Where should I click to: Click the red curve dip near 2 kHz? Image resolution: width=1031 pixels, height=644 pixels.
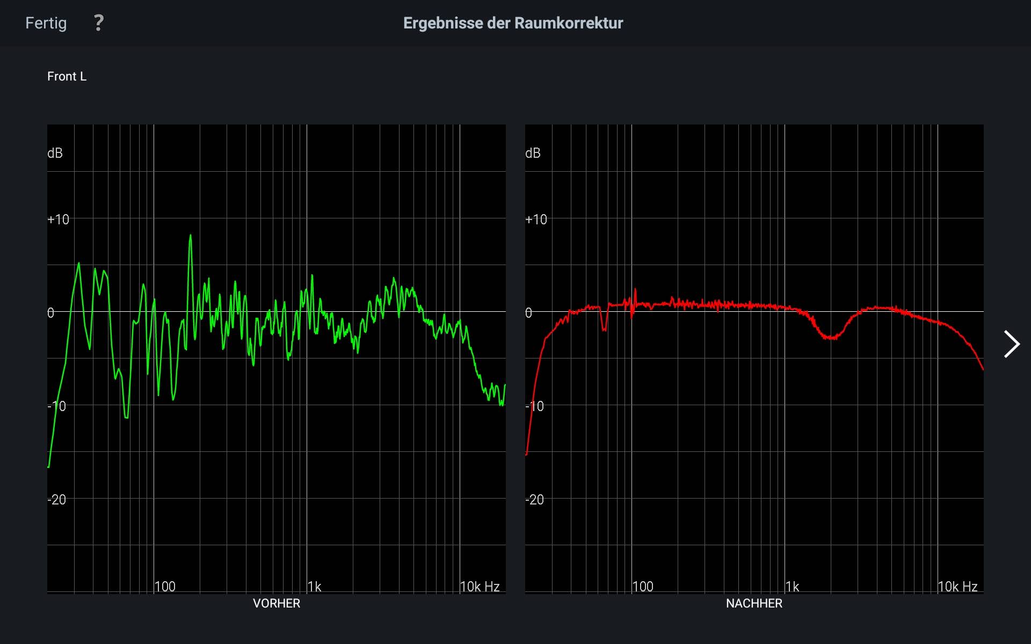(831, 338)
